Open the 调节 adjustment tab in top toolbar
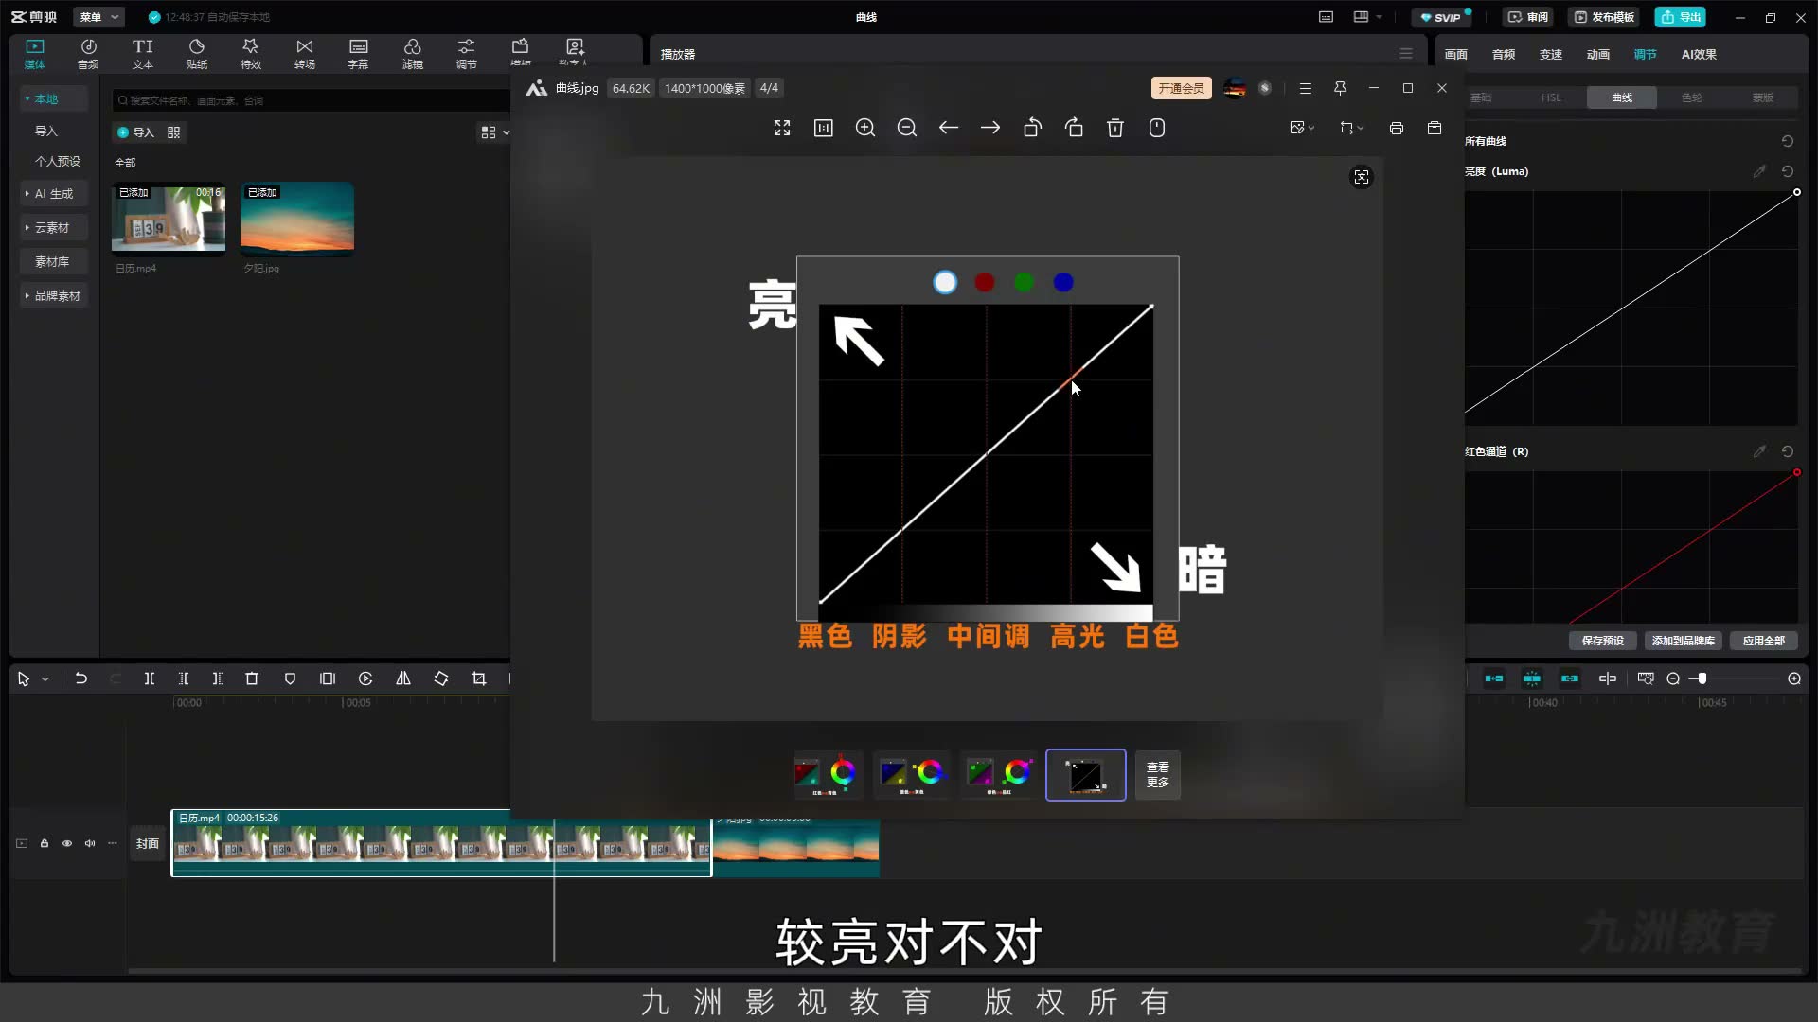Image resolution: width=1818 pixels, height=1022 pixels. click(x=466, y=54)
